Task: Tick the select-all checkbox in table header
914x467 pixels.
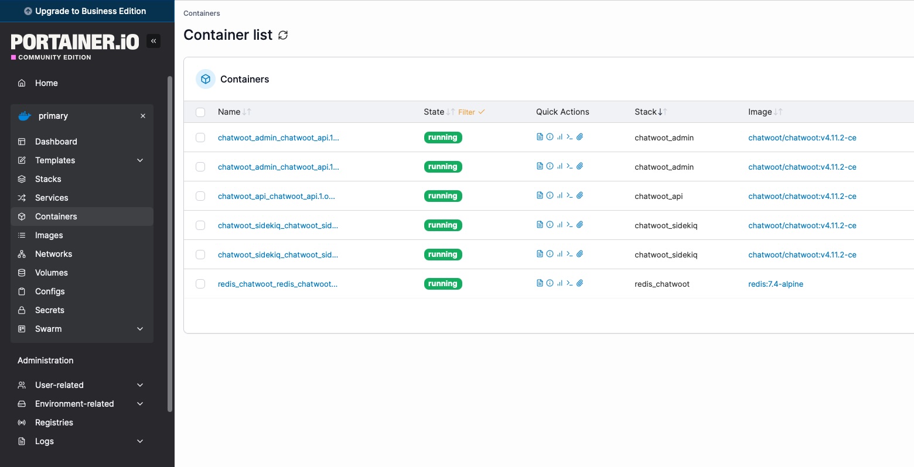Action: [x=200, y=112]
